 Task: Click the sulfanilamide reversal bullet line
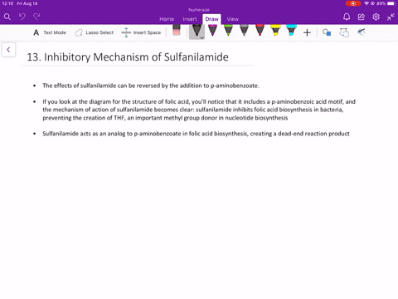(x=151, y=86)
